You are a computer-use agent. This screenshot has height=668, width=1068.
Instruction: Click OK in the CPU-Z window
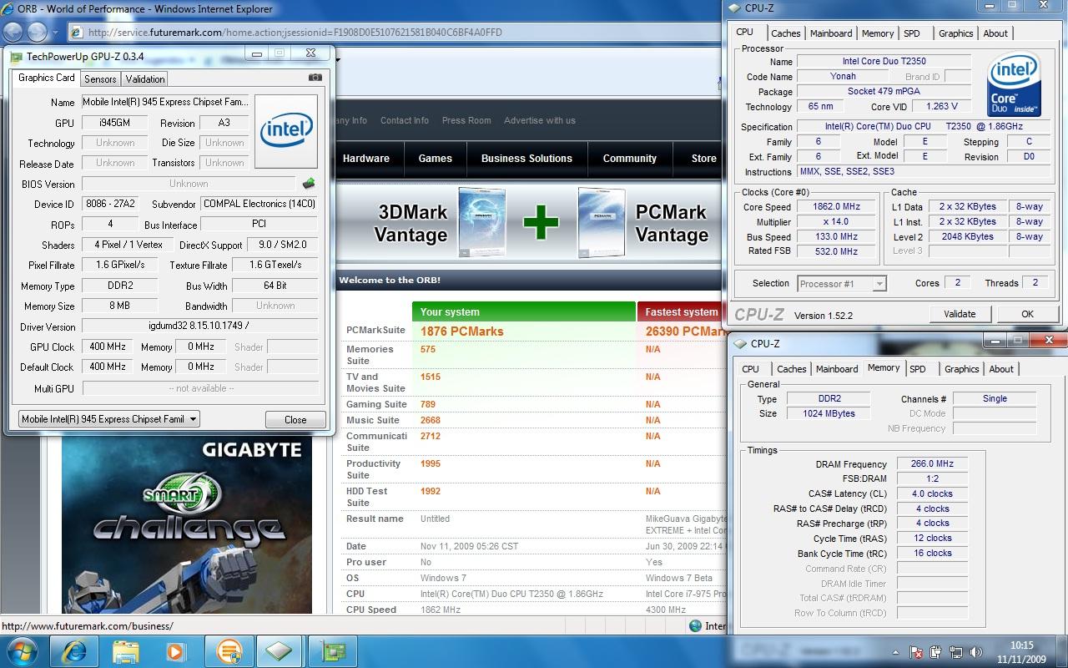1027,314
